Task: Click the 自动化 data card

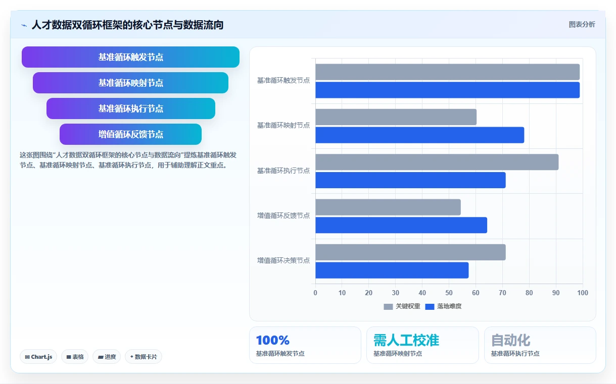Action: click(x=540, y=345)
